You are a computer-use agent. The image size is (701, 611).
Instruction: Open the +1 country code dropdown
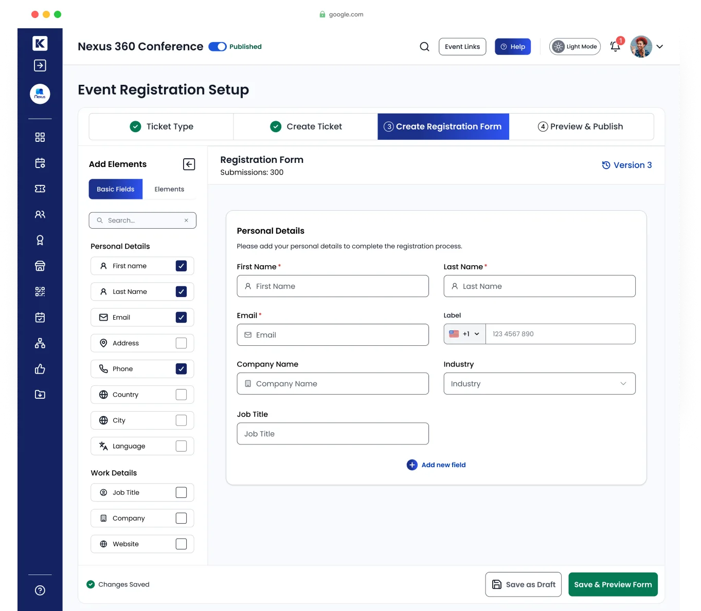pos(465,334)
